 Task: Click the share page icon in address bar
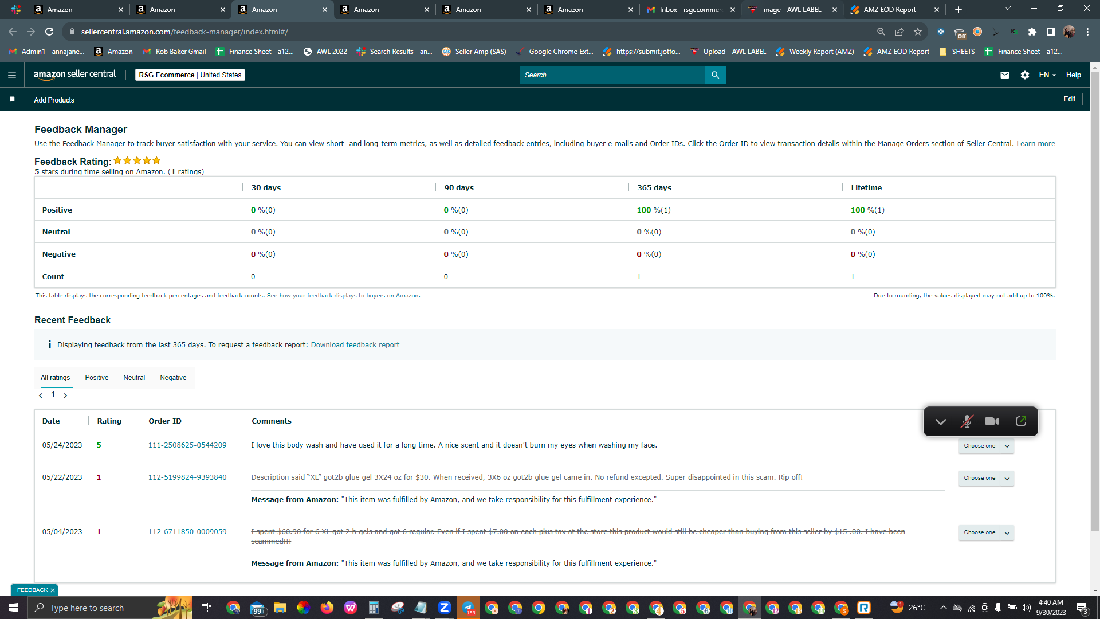899,32
